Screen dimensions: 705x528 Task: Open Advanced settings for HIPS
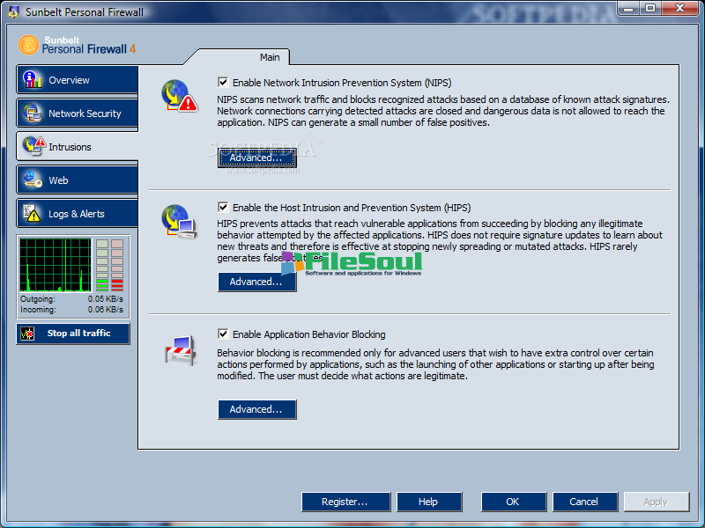point(256,282)
